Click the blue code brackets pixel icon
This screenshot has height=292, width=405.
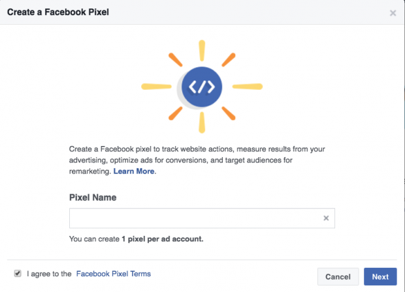point(202,87)
